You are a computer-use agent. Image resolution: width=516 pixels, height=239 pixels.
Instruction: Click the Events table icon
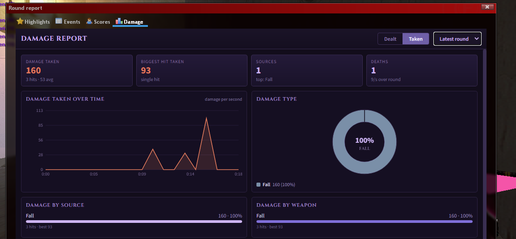(59, 21)
